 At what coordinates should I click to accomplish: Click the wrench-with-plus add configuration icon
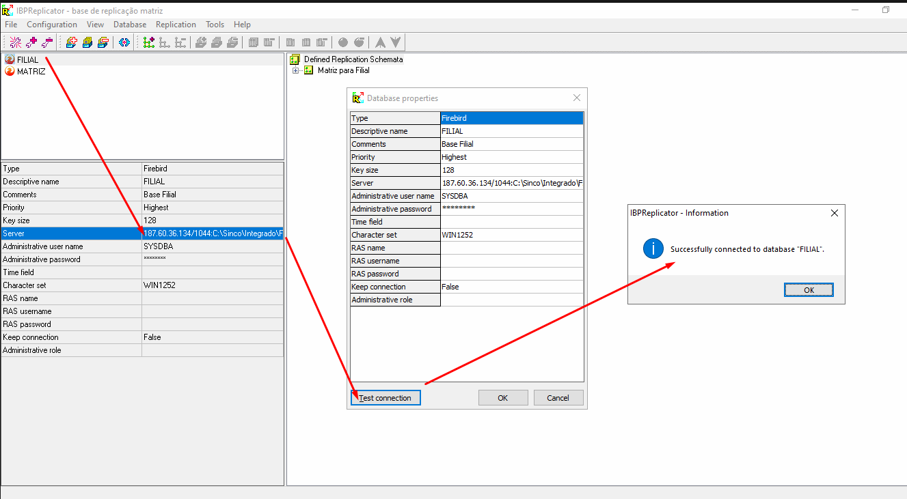[31, 42]
